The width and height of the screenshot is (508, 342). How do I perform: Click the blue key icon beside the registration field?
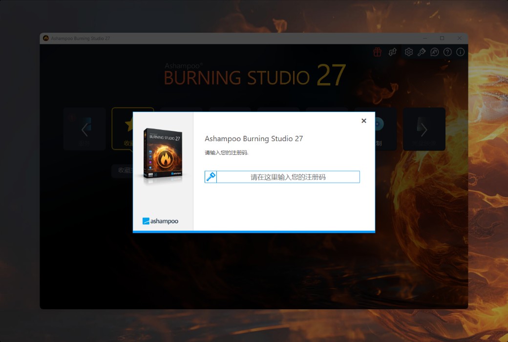[x=210, y=176]
